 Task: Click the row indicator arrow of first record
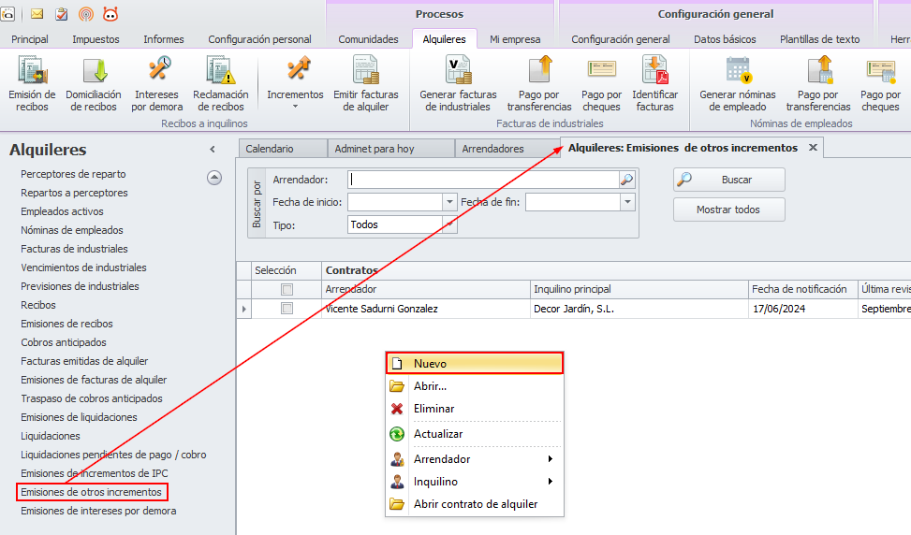[x=244, y=310]
